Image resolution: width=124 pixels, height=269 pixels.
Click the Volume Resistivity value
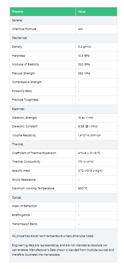click(x=89, y=136)
